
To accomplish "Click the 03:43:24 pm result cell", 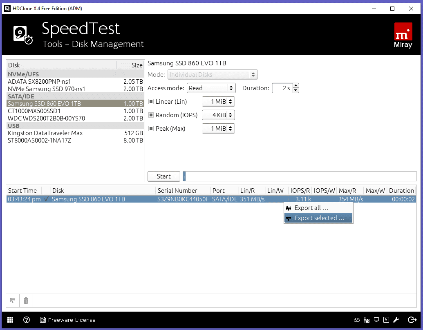I will click(x=24, y=199).
